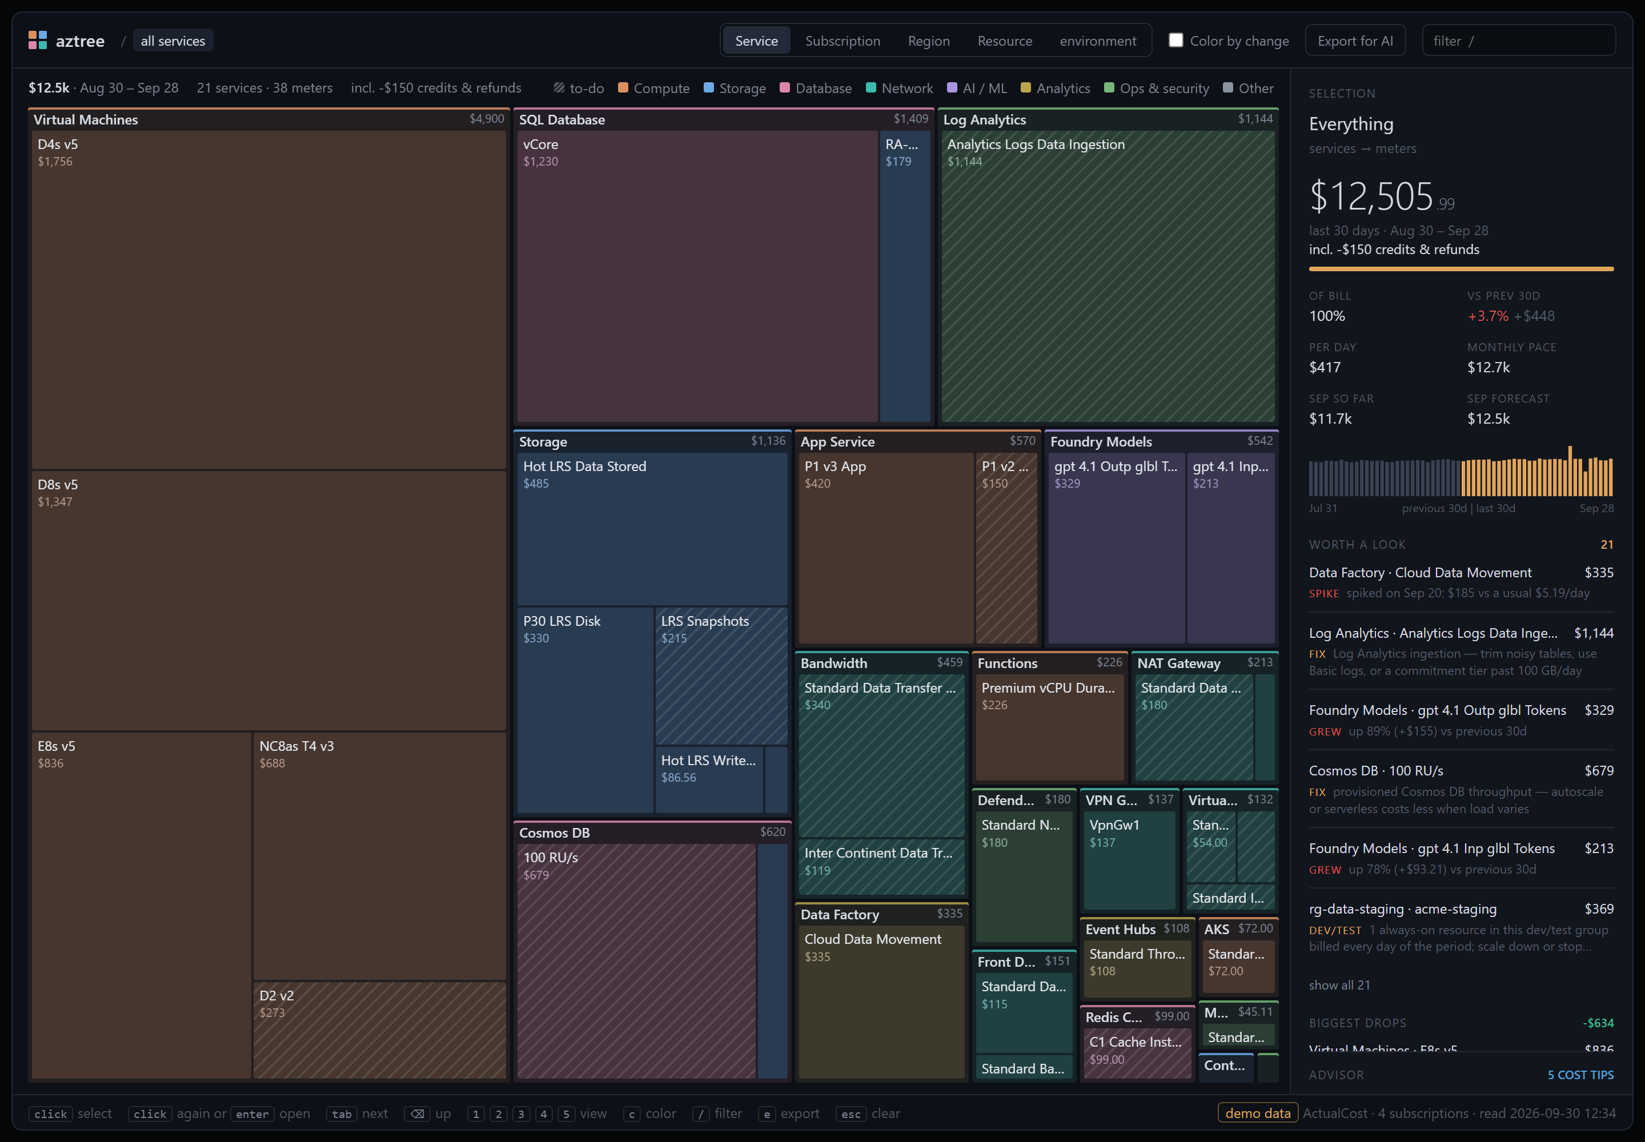
Task: Open the Data Factory Cloud Data Movement insight
Action: [1461, 582]
